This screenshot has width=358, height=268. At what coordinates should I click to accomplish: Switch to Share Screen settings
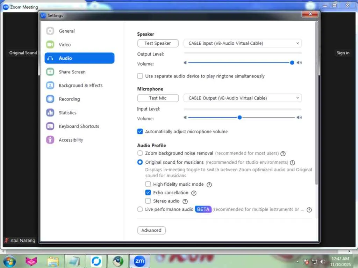click(x=79, y=72)
